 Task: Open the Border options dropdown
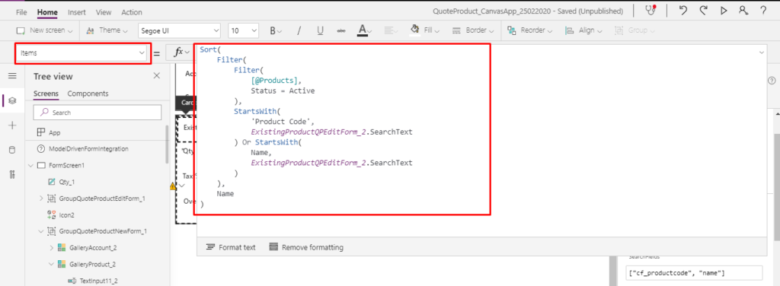[x=473, y=30]
